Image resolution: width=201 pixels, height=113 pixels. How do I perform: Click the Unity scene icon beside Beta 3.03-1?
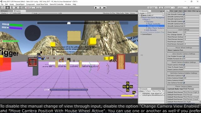point(142,15)
